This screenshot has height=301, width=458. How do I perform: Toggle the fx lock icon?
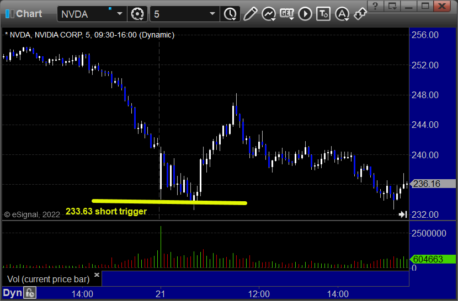(30, 293)
